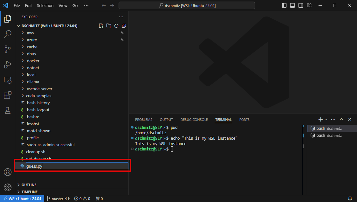Open the Testing flask icon
This screenshot has width=357, height=202.
click(x=7, y=110)
